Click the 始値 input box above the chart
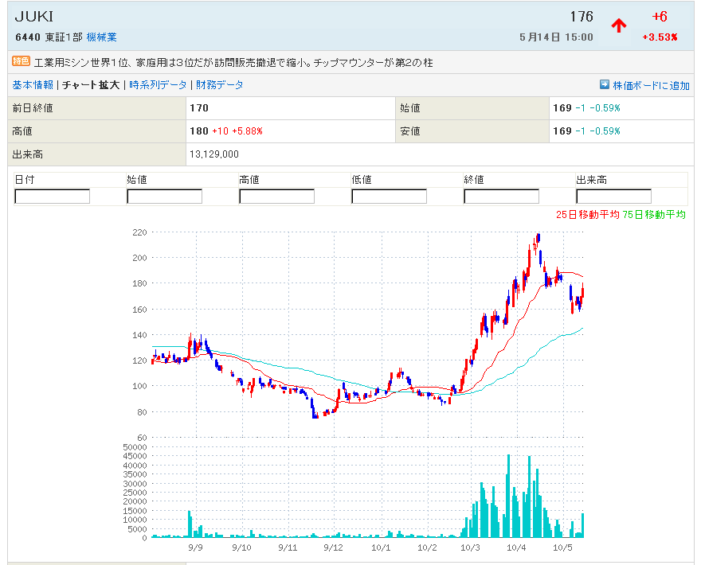701x565 pixels. (165, 197)
